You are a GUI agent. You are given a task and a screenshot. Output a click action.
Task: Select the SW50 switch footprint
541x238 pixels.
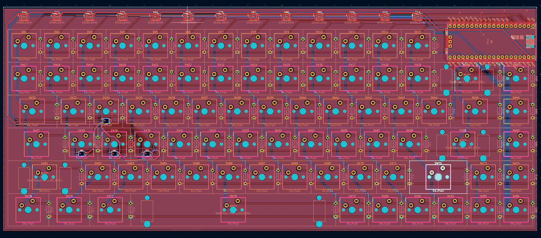[147, 144]
